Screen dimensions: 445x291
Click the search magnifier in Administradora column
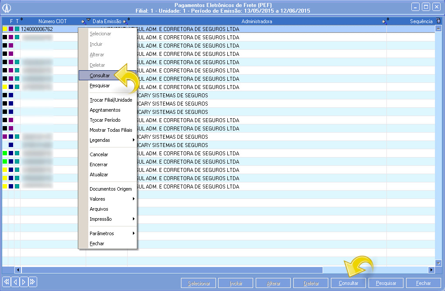[384, 21]
